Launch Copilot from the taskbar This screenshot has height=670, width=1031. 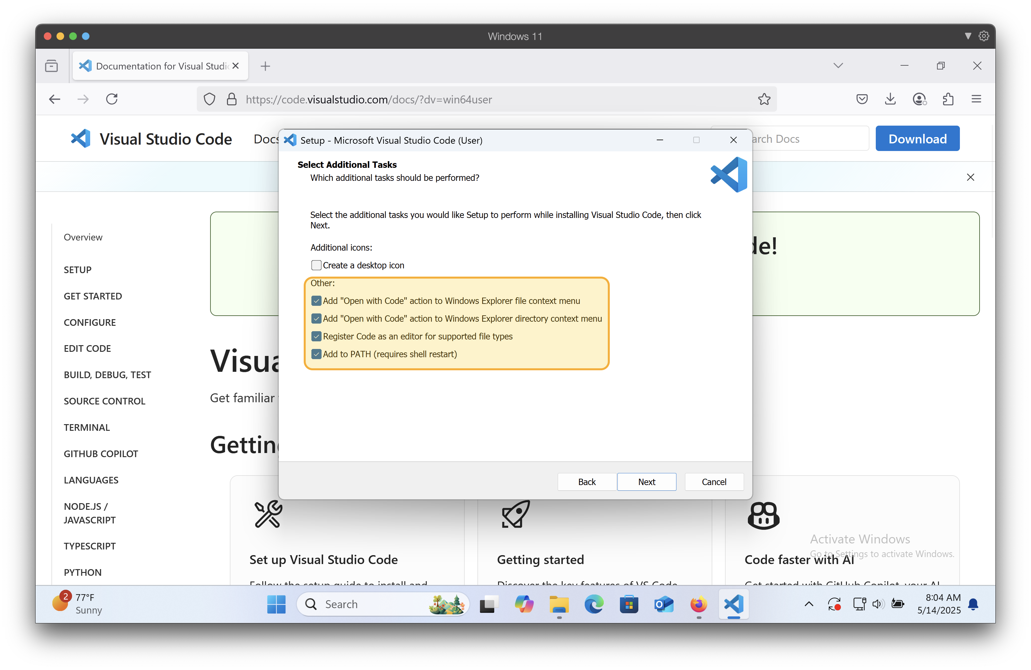point(523,604)
